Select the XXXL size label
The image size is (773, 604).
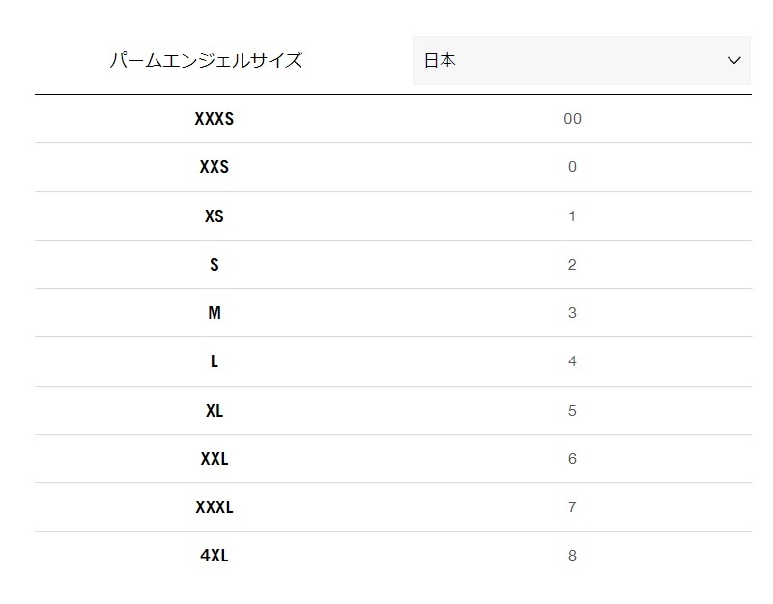coord(214,507)
